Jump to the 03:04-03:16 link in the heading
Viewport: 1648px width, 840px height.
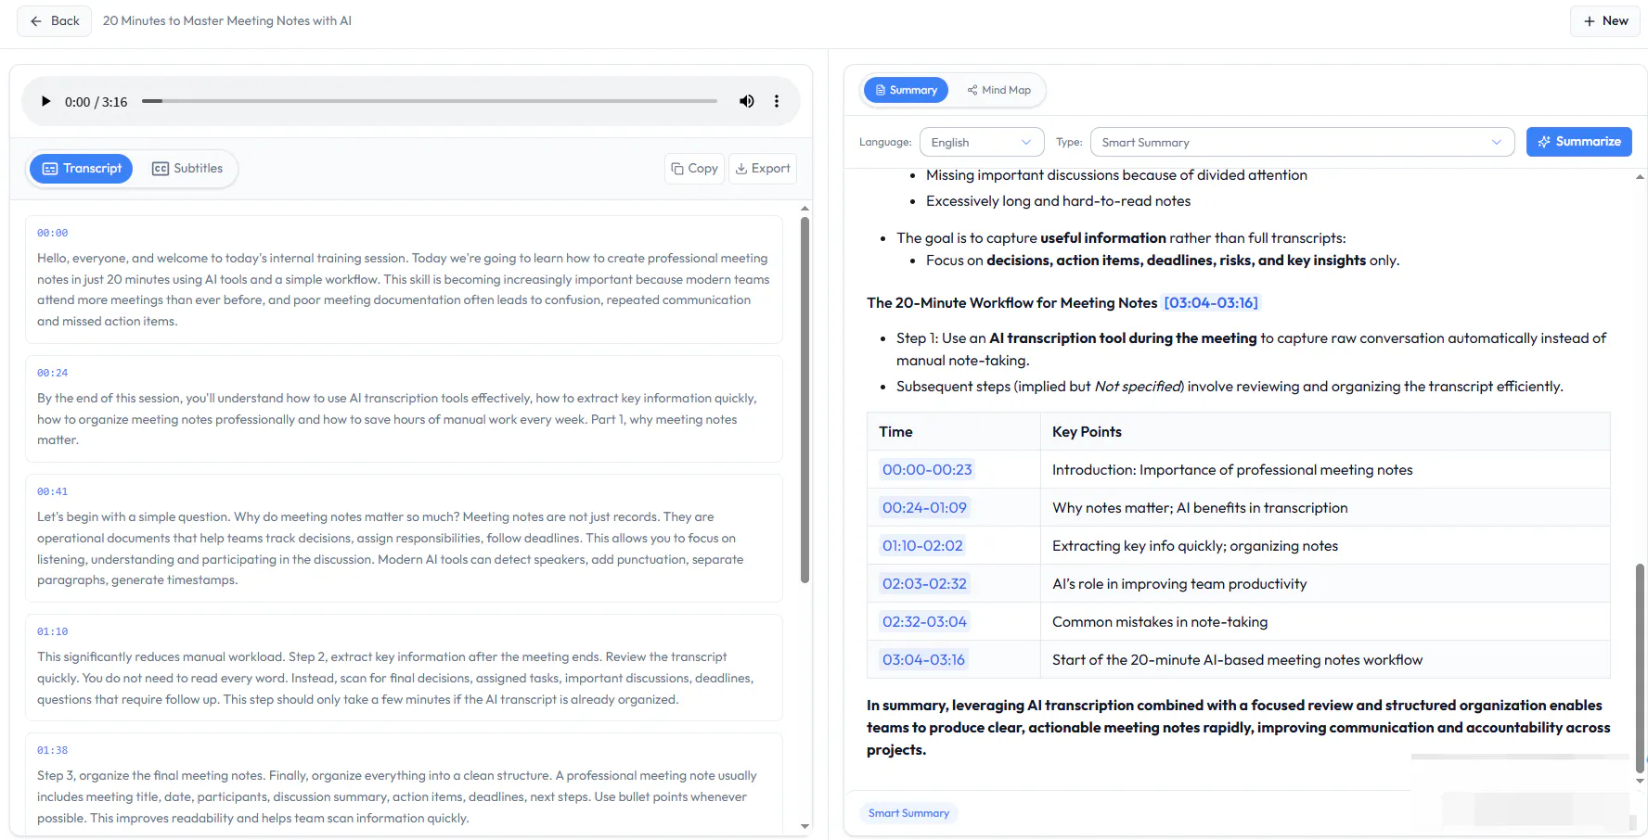tap(1211, 303)
